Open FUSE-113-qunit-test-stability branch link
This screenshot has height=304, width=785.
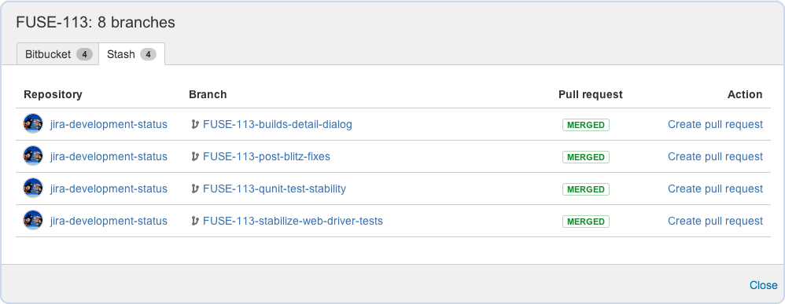coord(275,189)
